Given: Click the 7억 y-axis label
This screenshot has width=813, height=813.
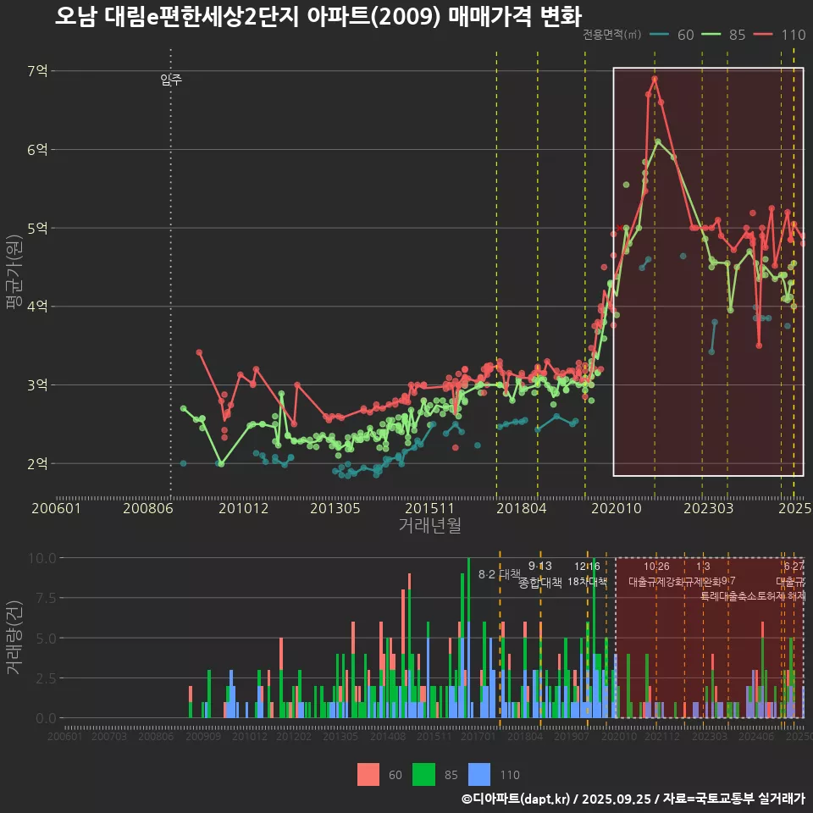Looking at the screenshot, I should (x=37, y=71).
